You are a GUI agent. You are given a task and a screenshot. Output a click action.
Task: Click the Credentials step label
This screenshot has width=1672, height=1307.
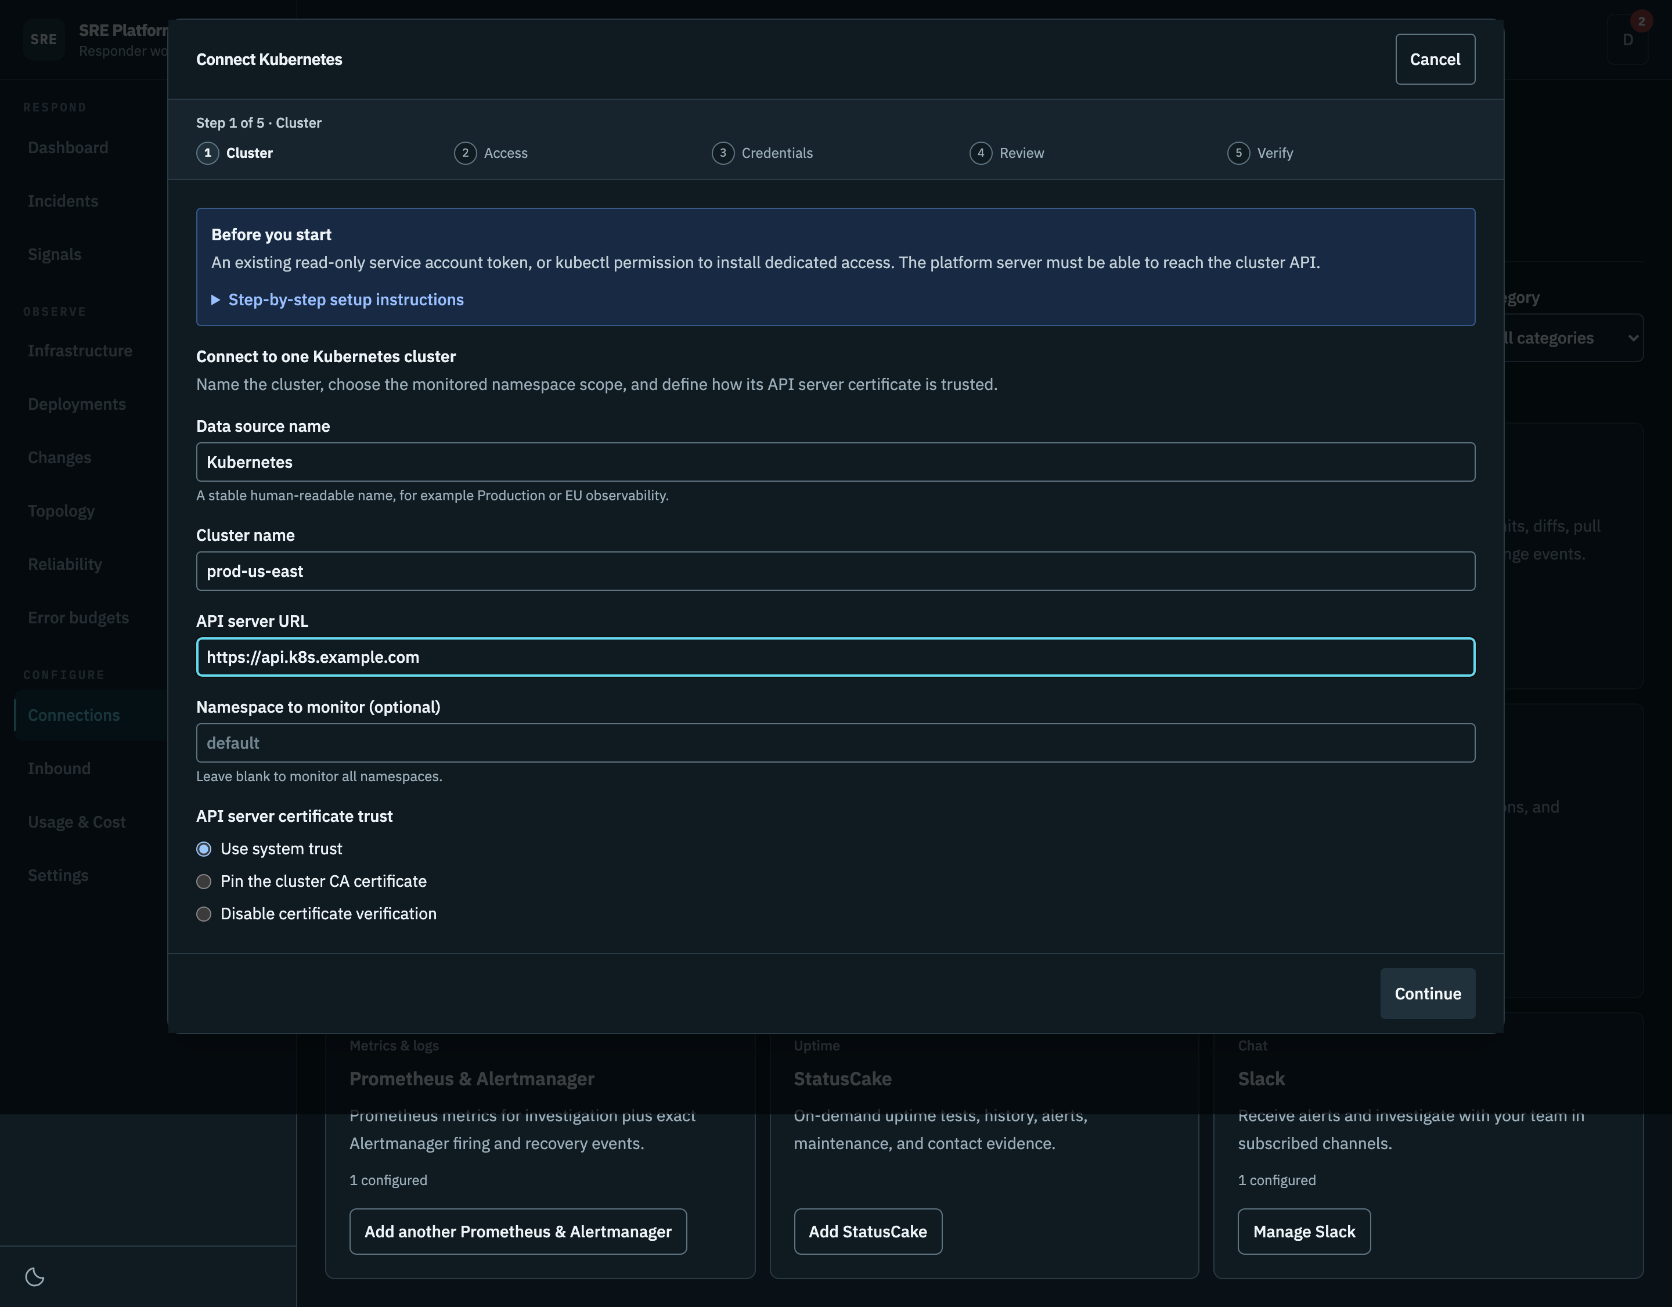pyautogui.click(x=777, y=153)
